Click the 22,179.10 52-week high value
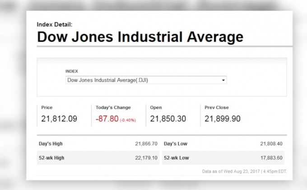307x190 pixels. click(x=146, y=157)
